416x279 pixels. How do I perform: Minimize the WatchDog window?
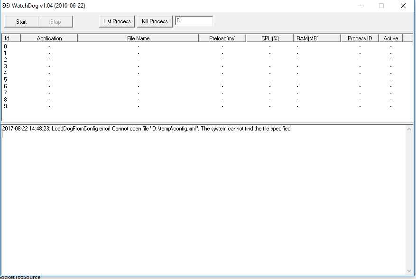[360, 6]
